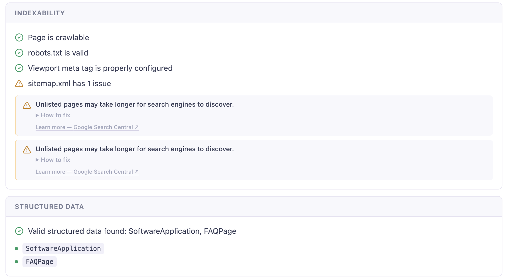Screen dimensions: 509x280
Task: Click green bullet dot beside FAQPage
Action: 16,262
